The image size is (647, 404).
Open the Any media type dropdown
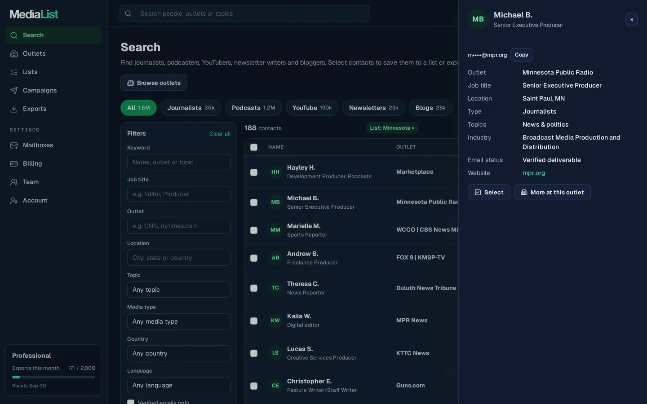(x=179, y=321)
